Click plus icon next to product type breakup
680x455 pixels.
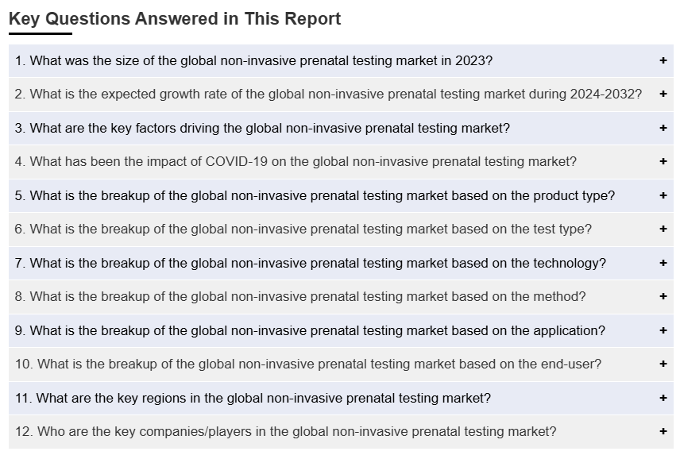pos(663,196)
